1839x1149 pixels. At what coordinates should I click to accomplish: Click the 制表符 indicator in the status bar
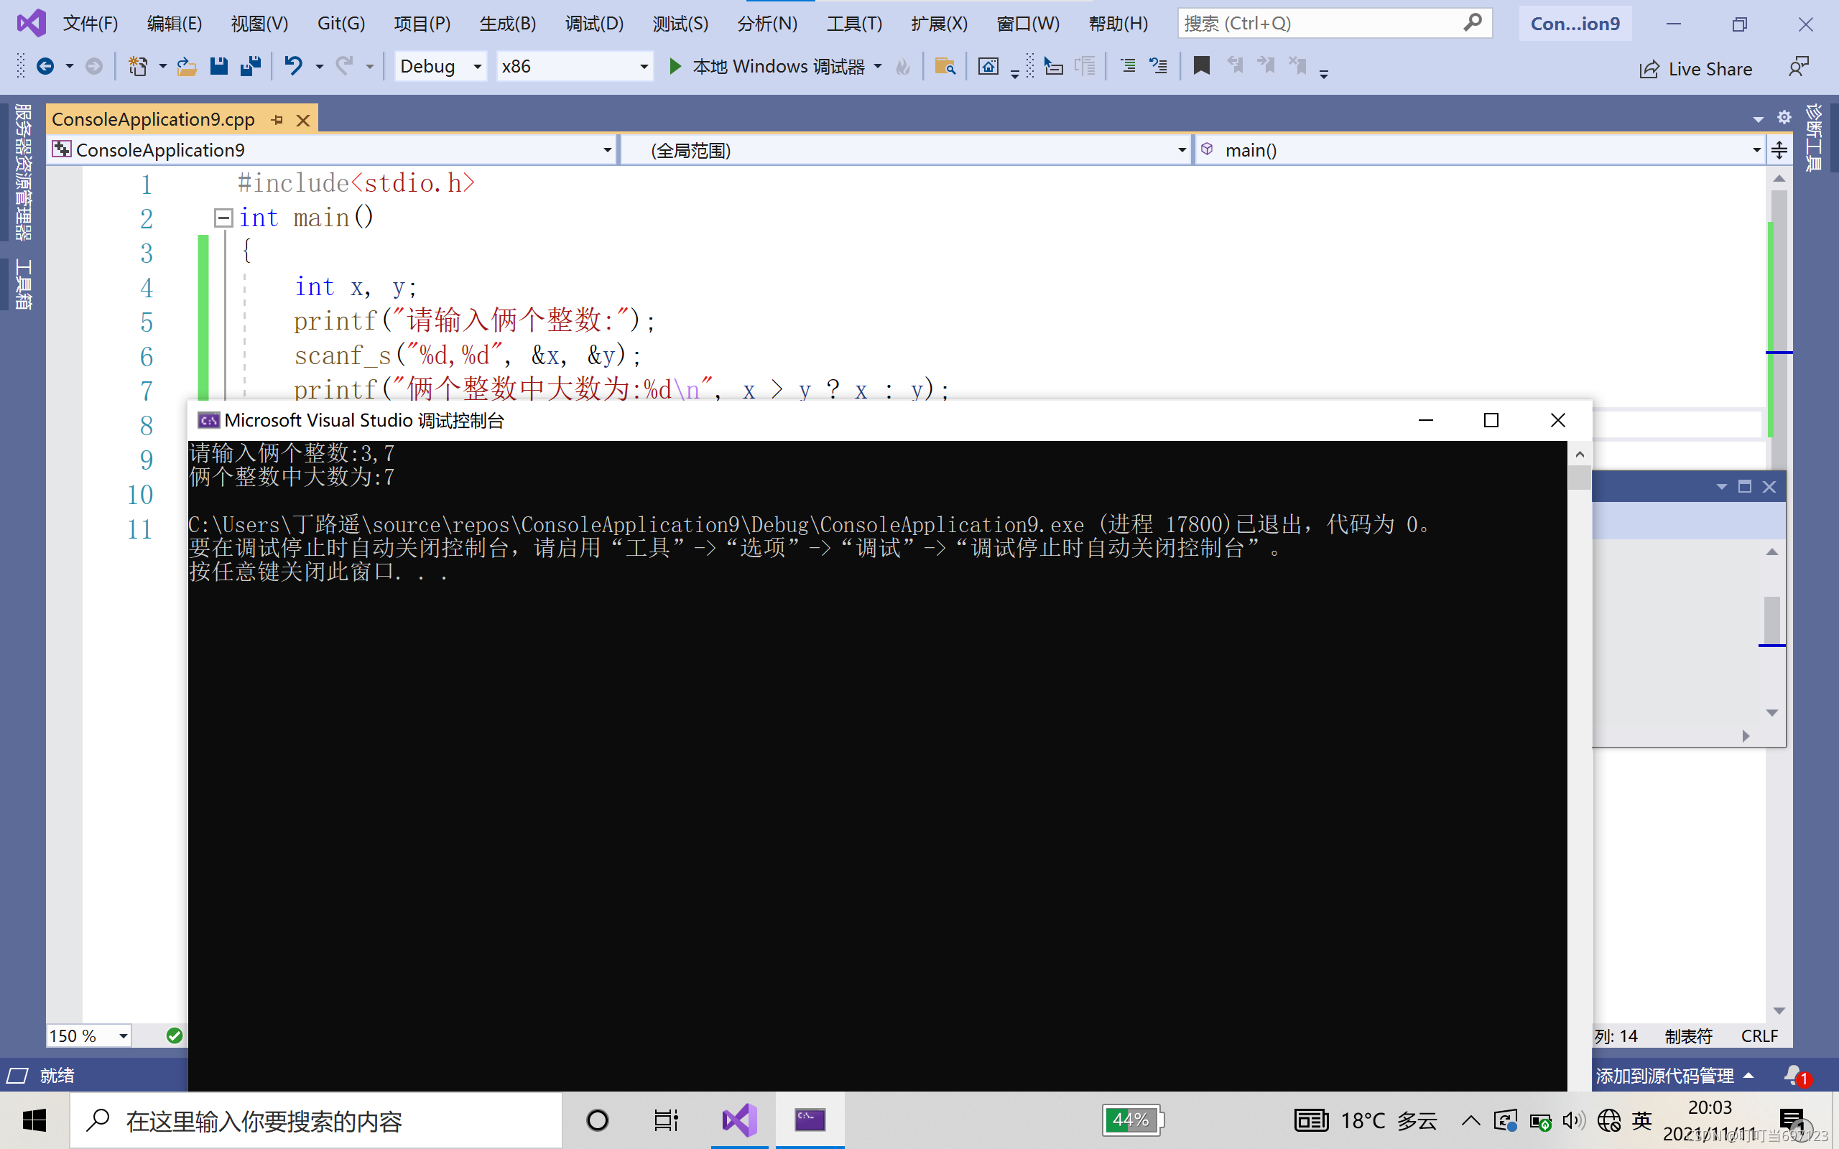click(1687, 1036)
